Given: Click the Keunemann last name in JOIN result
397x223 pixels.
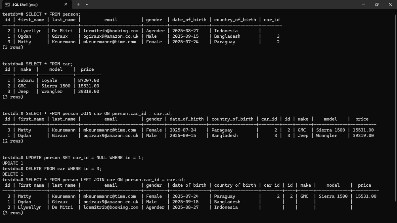Looking at the screenshot, I should click(64, 130).
